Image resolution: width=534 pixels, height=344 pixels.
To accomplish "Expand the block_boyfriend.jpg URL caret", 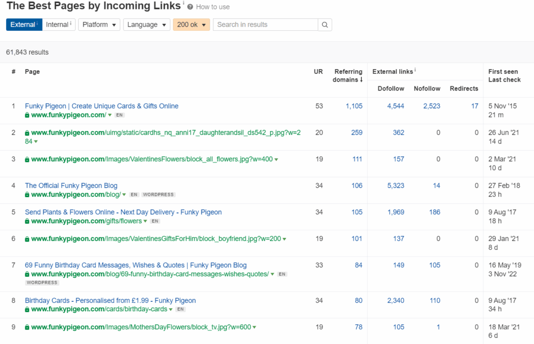I will pyautogui.click(x=284, y=239).
